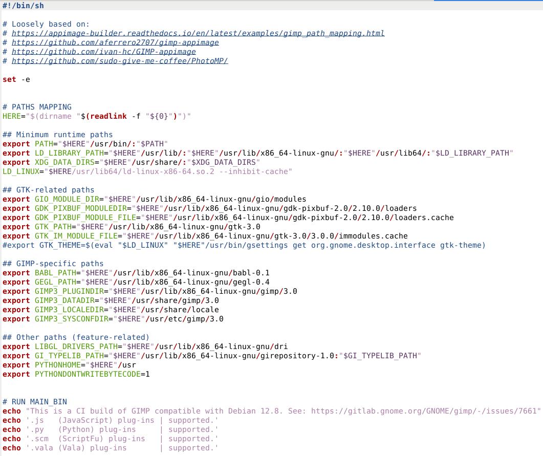Click the '# Loosely based on:' comment

pyautogui.click(x=46, y=24)
